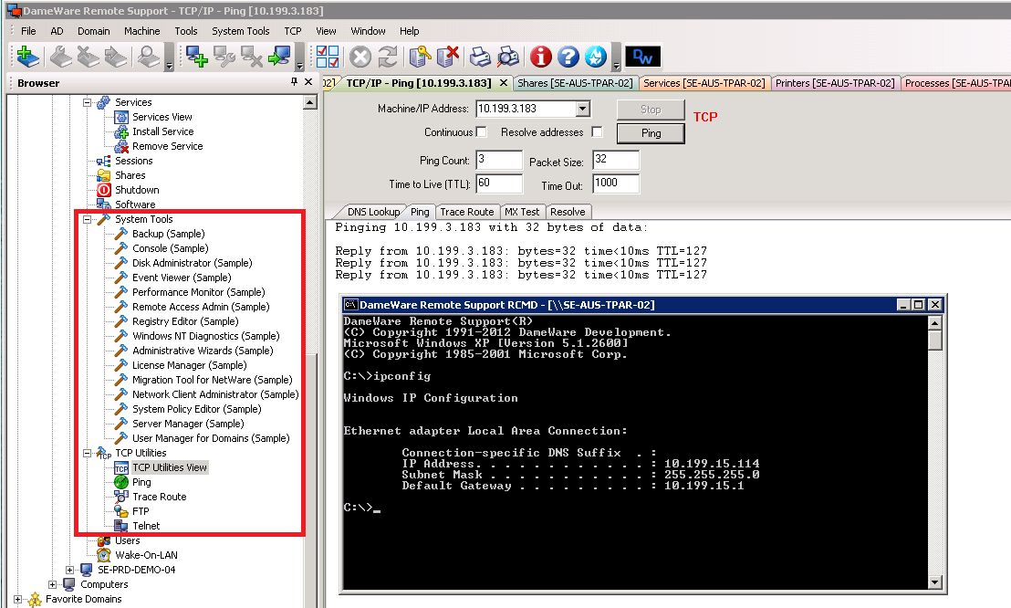Click the machine properties wrench toolbar icon
The width and height of the screenshot is (1011, 608).
[x=224, y=57]
